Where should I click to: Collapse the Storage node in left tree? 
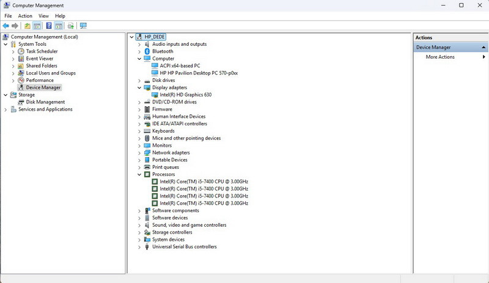pyautogui.click(x=6, y=95)
